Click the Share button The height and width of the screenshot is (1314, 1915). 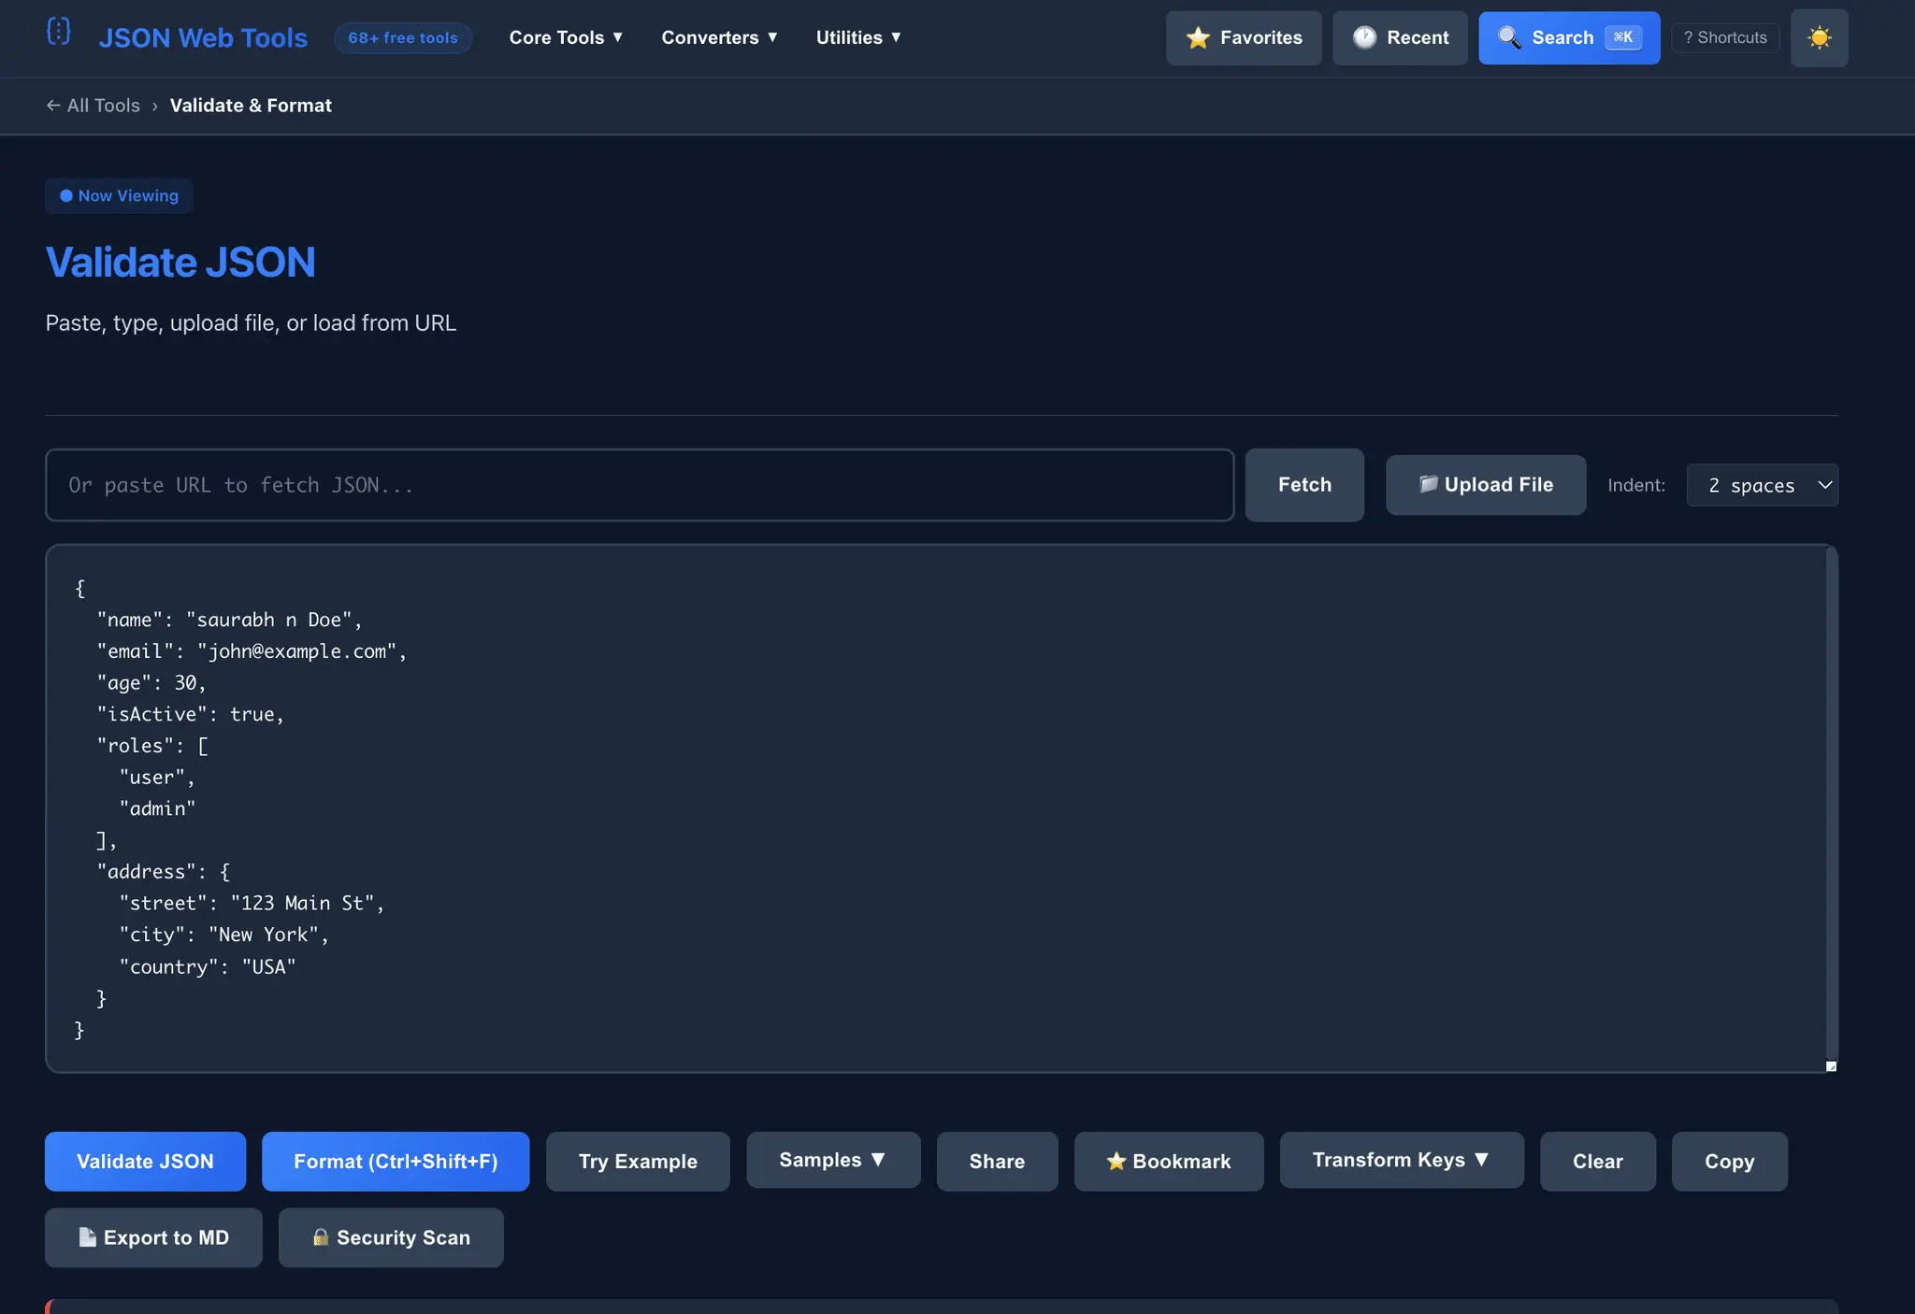click(x=997, y=1162)
